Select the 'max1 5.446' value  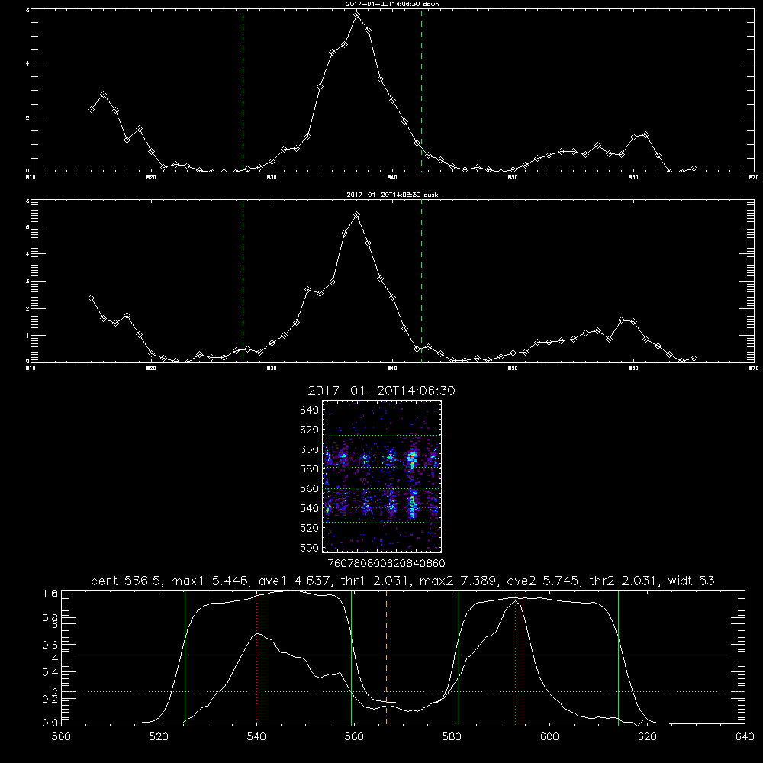click(209, 581)
